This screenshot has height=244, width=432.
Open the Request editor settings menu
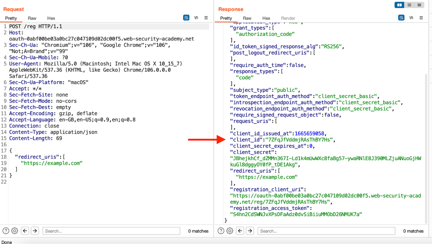pos(206,18)
